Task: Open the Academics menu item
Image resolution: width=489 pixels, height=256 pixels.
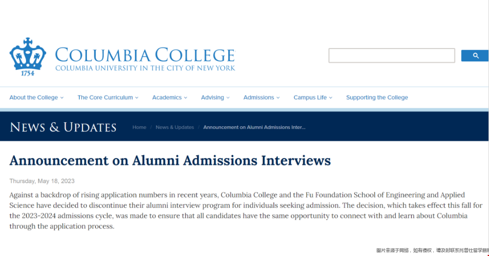Action: [167, 98]
